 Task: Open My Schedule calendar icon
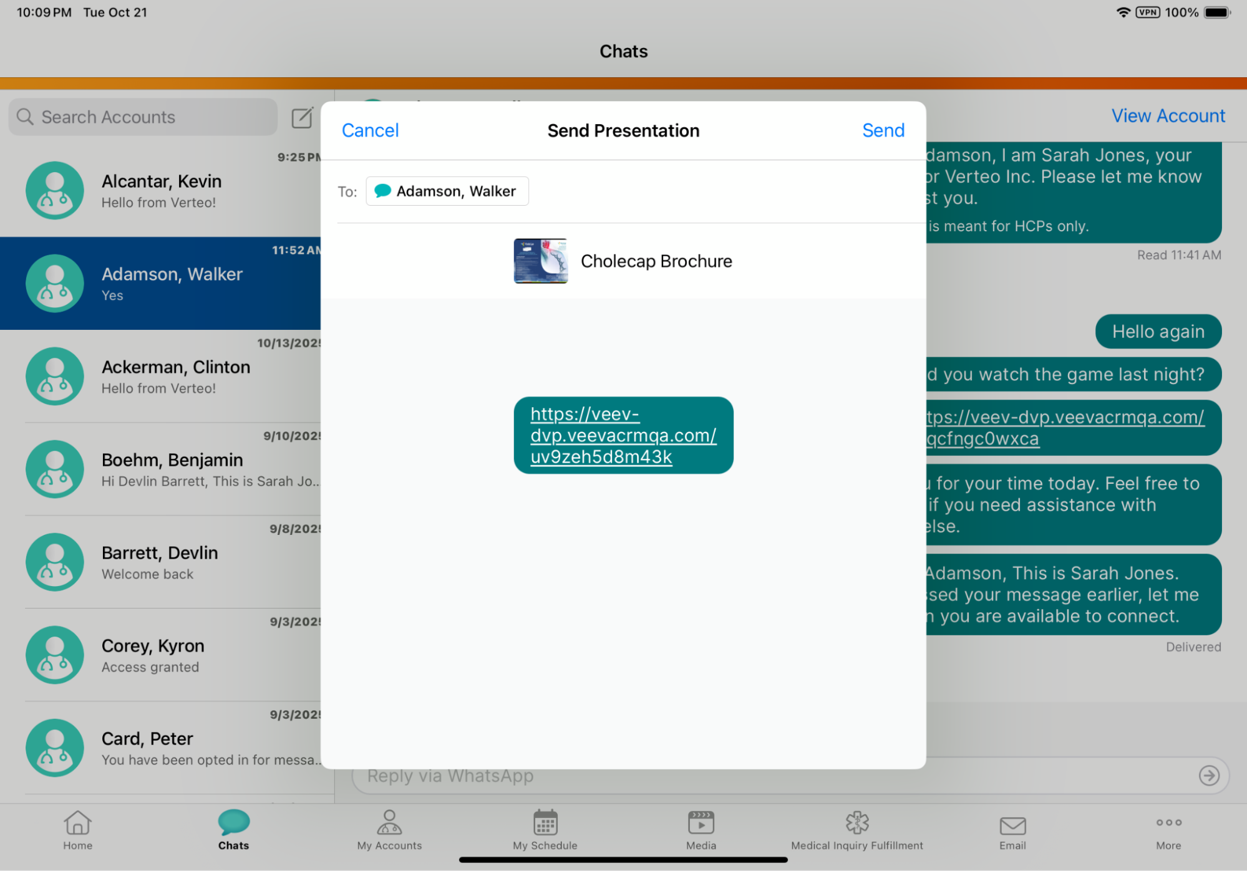(x=545, y=829)
